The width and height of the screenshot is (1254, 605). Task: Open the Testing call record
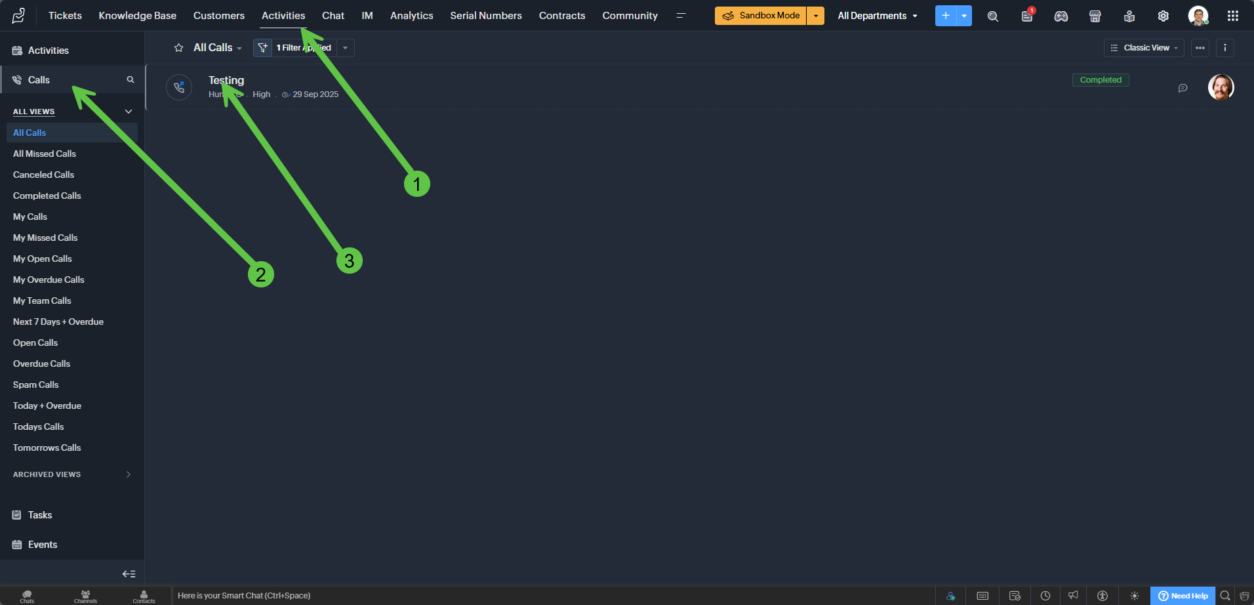[x=226, y=80]
